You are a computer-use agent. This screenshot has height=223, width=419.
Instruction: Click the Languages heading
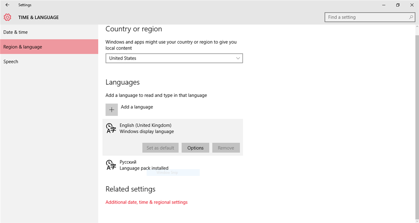(122, 82)
